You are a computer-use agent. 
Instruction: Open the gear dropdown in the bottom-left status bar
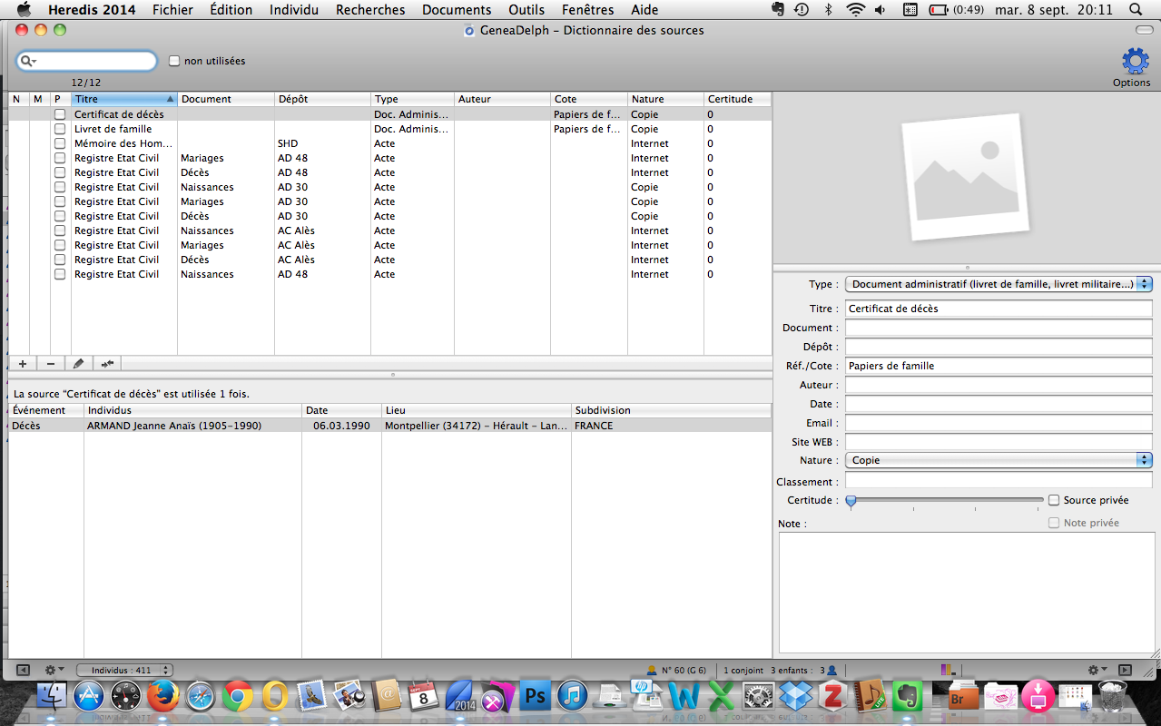(x=54, y=670)
